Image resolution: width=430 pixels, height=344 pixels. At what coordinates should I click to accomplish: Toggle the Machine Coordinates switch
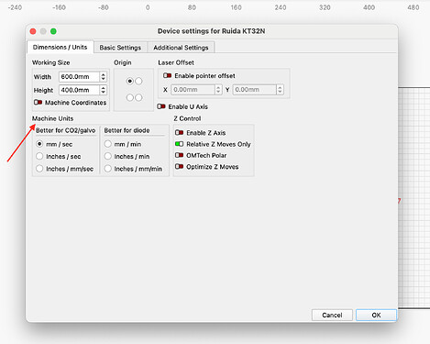tap(38, 102)
